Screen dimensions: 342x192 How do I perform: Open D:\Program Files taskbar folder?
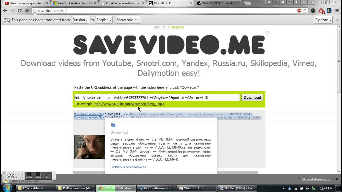76,188
